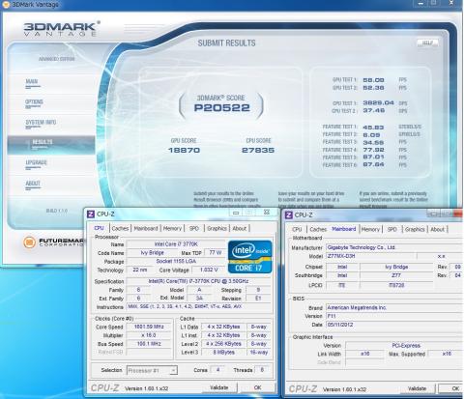This screenshot has width=464, height=399.
Task: Switch to About tab in left CPU-Z window
Action: click(x=240, y=228)
